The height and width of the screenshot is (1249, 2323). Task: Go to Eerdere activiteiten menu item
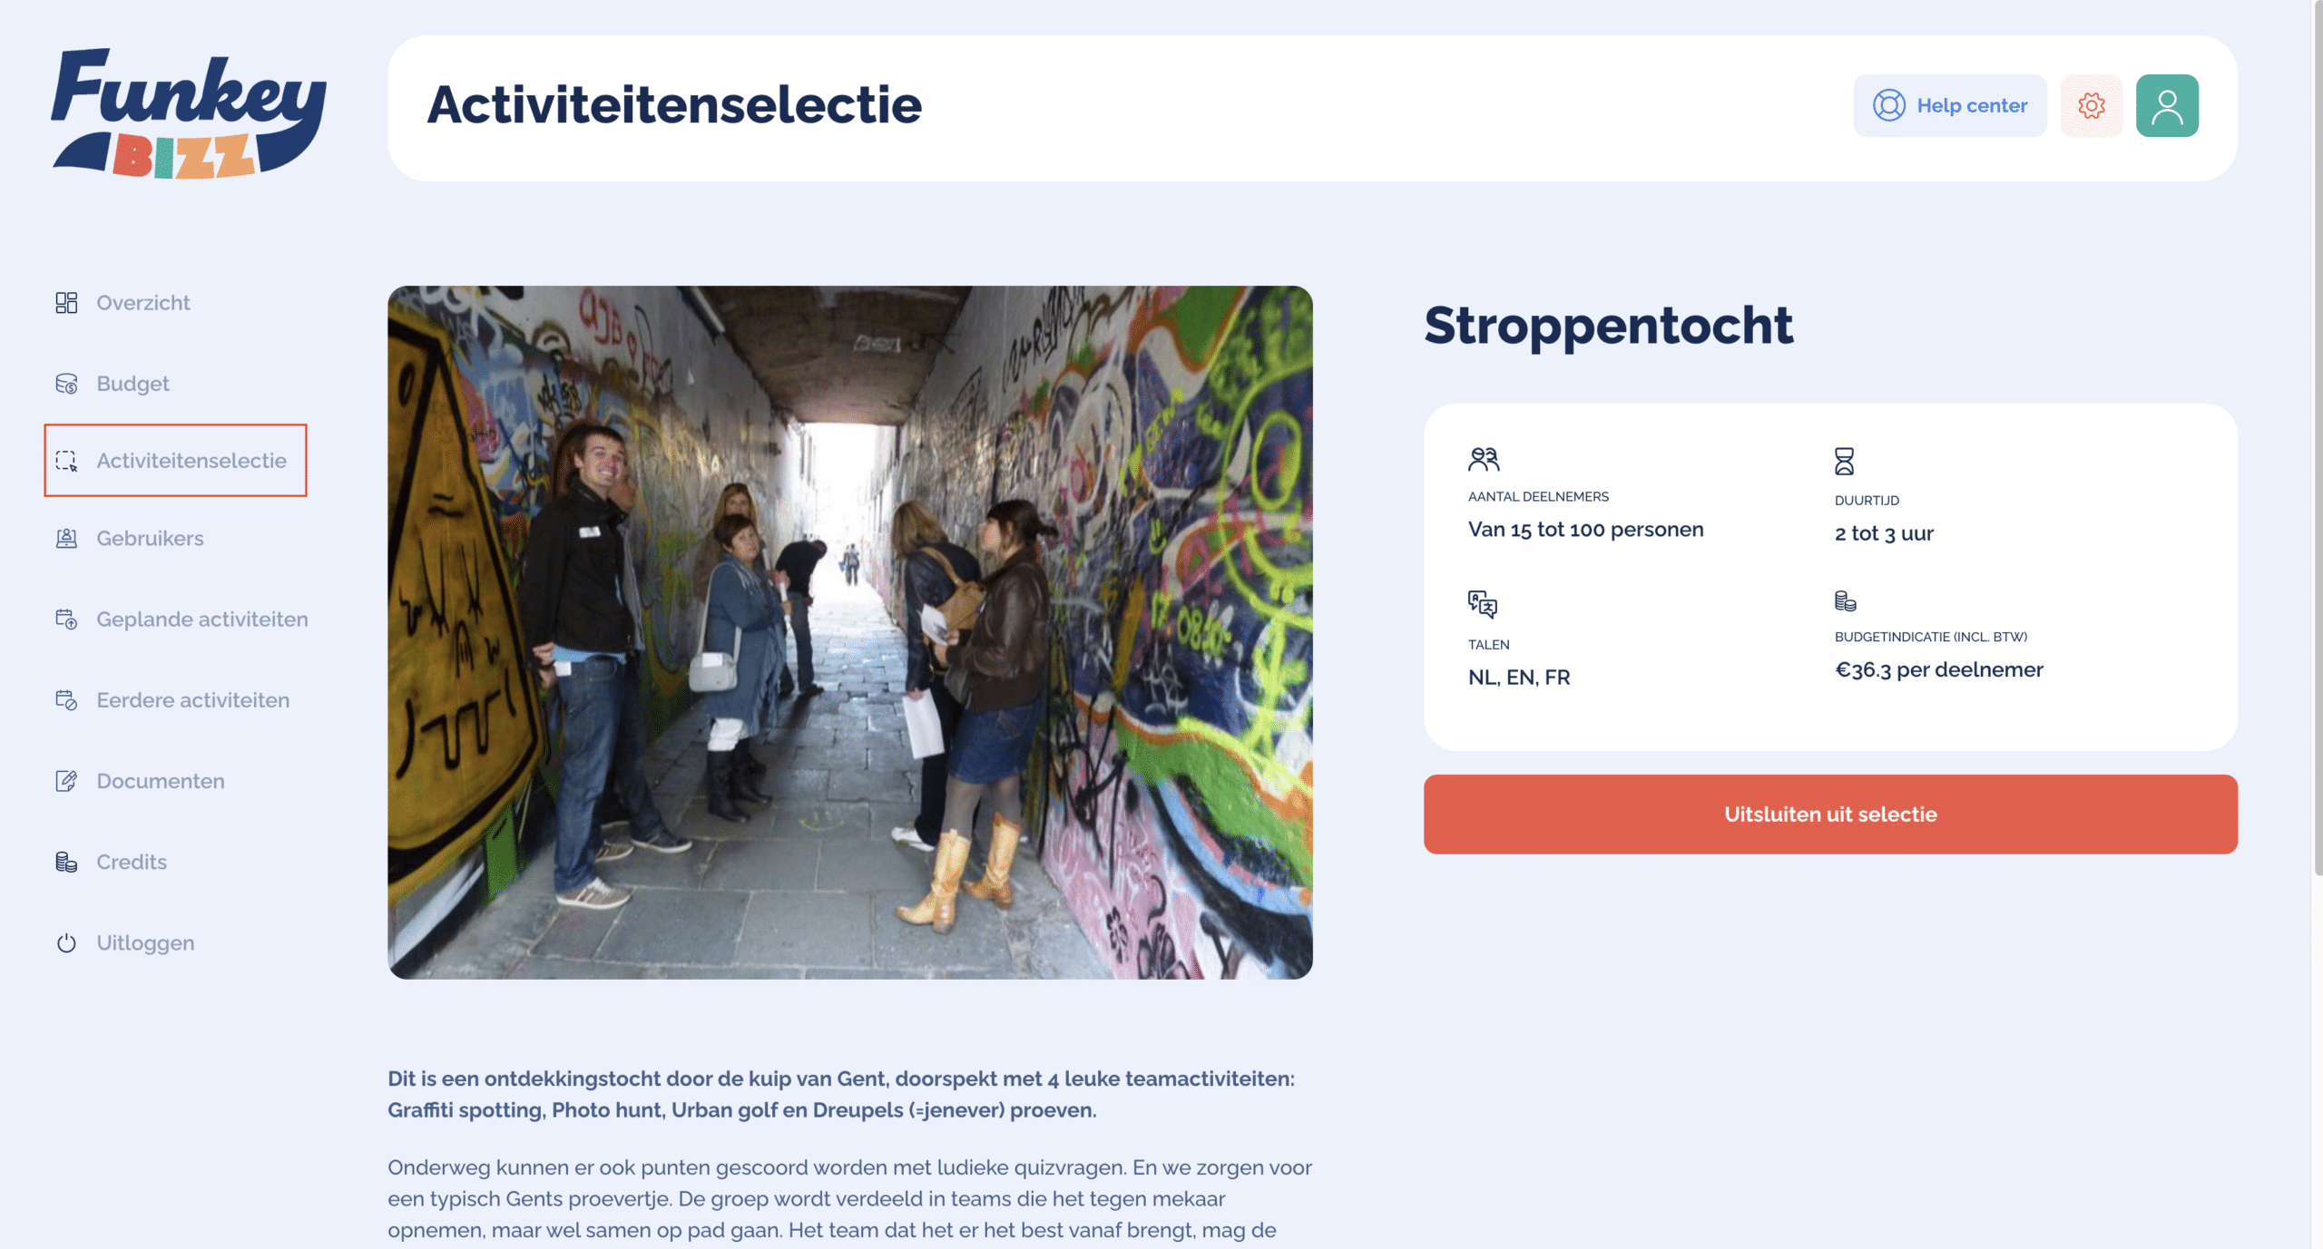192,700
